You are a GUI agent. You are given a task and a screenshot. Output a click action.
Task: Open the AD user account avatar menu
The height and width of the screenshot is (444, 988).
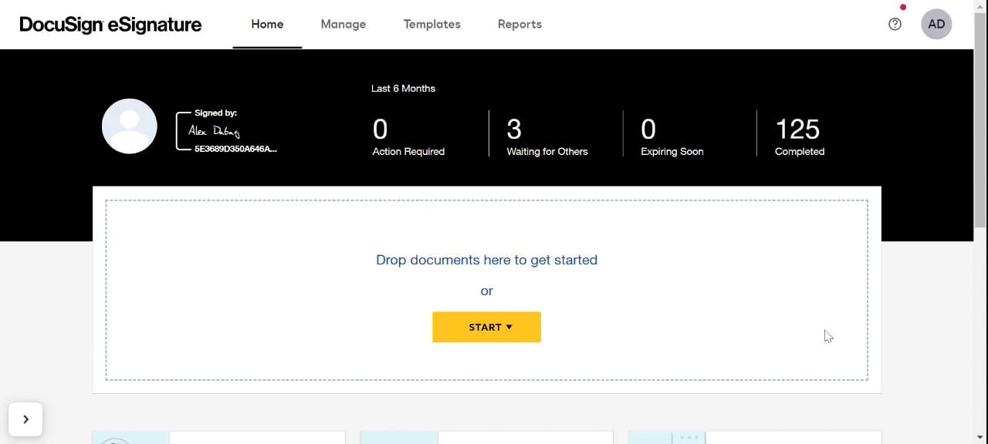[x=936, y=24]
